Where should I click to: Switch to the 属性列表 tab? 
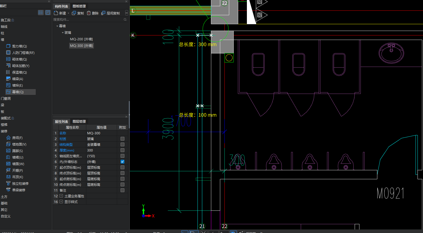tap(62, 122)
